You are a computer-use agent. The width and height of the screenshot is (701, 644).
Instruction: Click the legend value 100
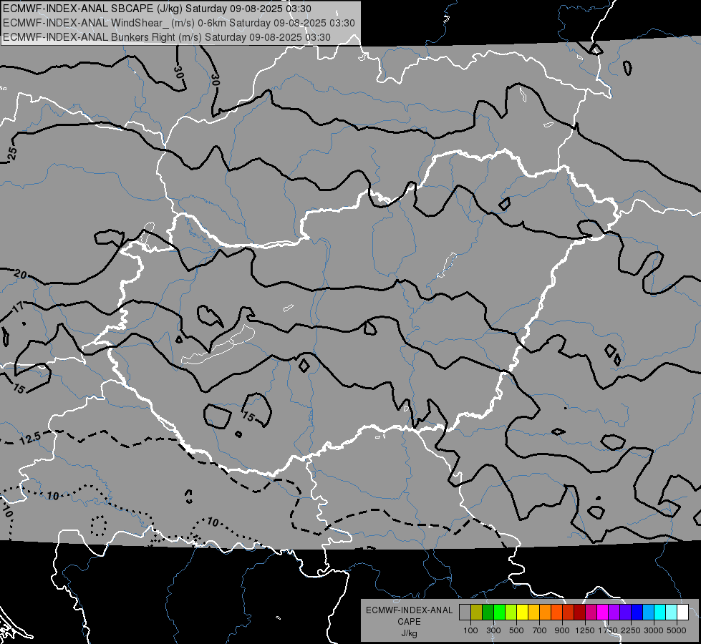tap(470, 630)
